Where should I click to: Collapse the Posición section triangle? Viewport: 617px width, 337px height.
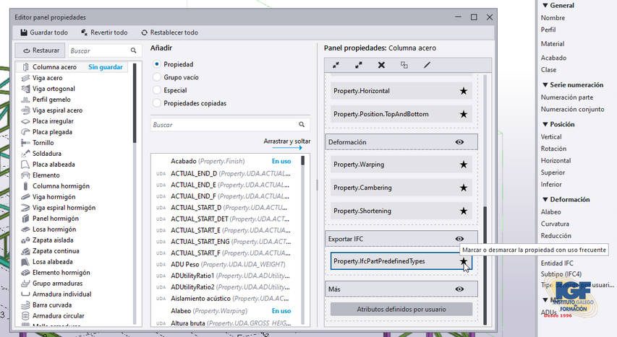tap(545, 124)
